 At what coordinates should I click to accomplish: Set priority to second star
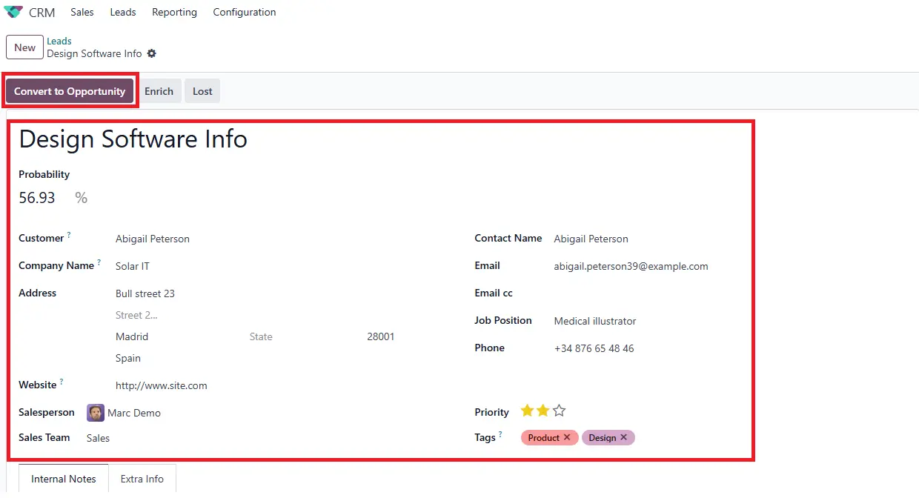click(x=543, y=411)
